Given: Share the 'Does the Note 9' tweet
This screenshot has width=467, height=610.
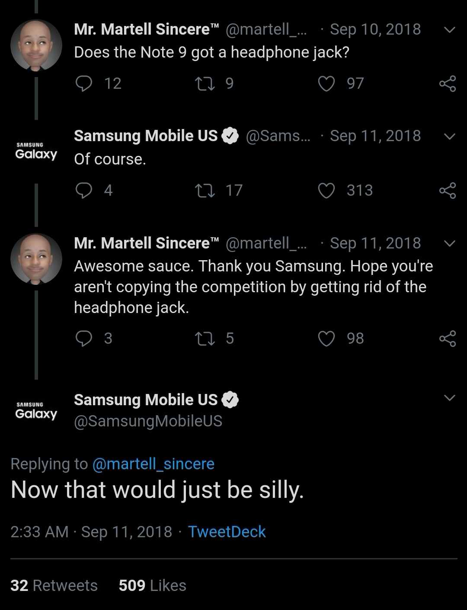Looking at the screenshot, I should point(448,84).
